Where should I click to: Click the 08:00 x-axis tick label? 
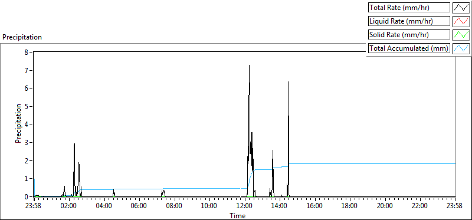click(174, 206)
